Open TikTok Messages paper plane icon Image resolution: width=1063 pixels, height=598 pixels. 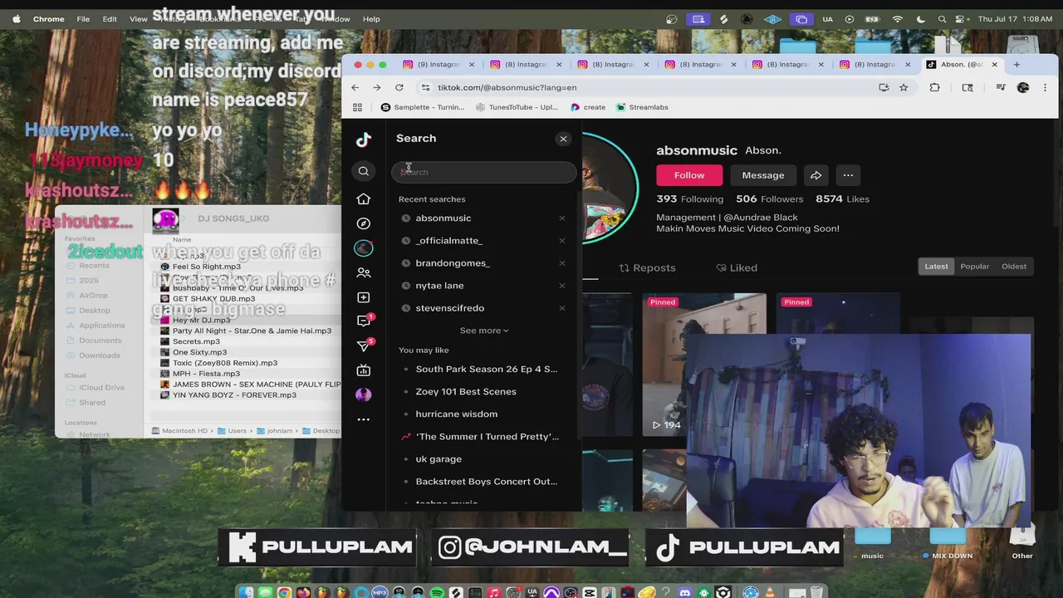364,346
